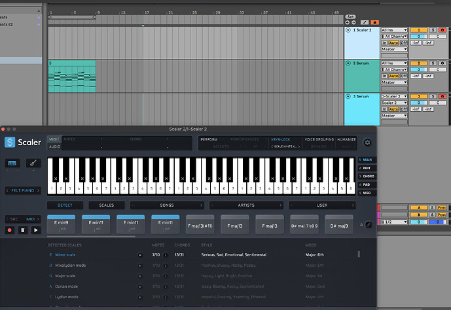Set track 3 monitor to Auto
This screenshot has height=310, width=451.
(394, 109)
